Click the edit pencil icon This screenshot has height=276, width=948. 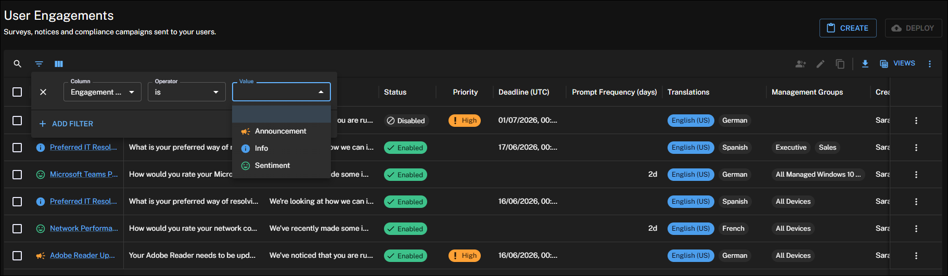(821, 64)
